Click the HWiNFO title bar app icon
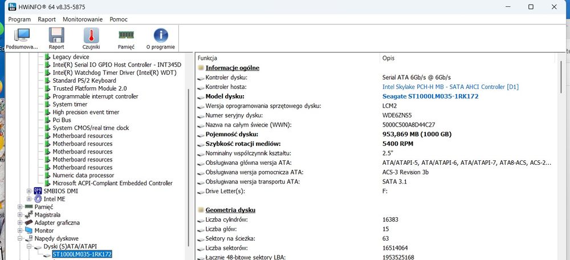This screenshot has width=570, height=260. coord(12,7)
